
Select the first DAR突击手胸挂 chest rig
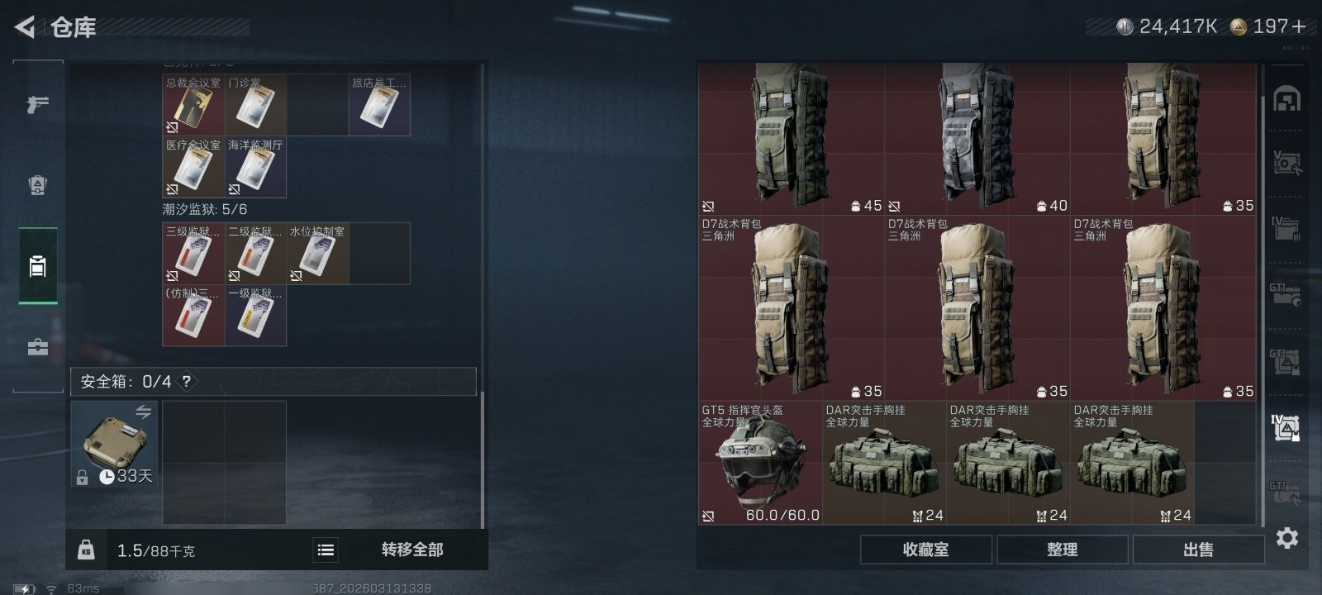point(884,463)
